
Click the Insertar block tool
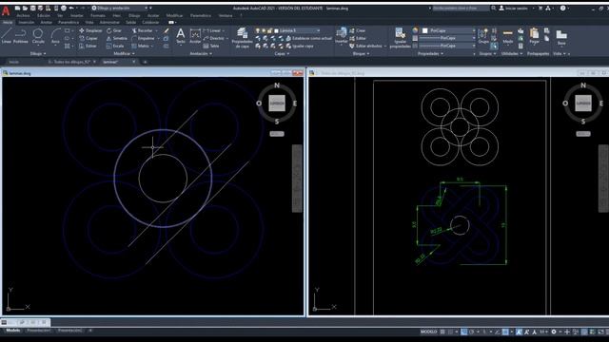[x=342, y=36]
